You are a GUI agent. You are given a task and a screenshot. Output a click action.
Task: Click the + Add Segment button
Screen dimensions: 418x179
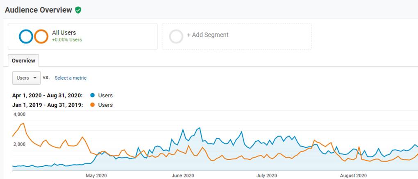click(x=207, y=35)
